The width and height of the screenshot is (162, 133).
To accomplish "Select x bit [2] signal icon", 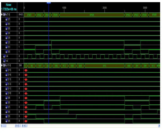I will [x=7, y=42].
